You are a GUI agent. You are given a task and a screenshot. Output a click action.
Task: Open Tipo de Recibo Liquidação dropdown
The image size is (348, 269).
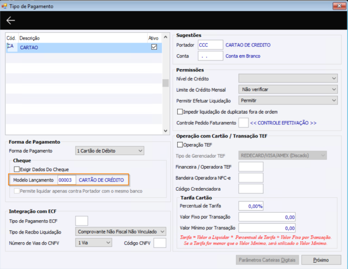tap(121, 231)
